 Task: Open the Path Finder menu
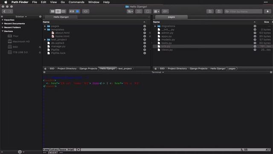(20, 2)
